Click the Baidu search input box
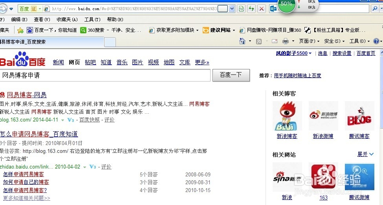The image size is (383, 205). click(105, 75)
